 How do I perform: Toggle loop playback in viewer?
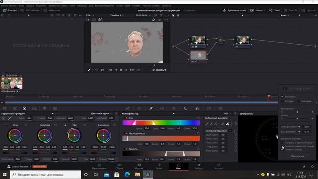[138, 70]
